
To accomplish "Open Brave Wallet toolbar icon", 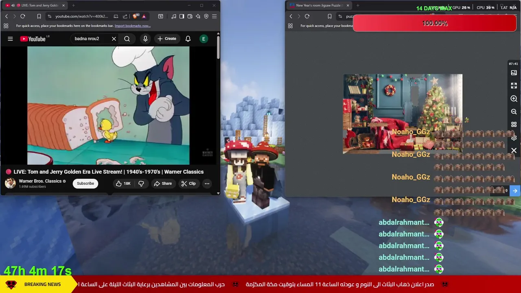I will pos(190,16).
